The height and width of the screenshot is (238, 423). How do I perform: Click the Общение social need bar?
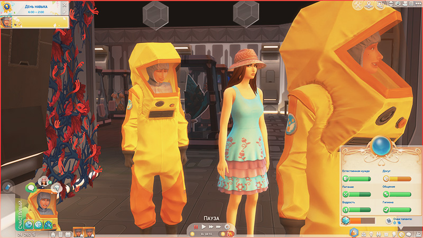397,194
